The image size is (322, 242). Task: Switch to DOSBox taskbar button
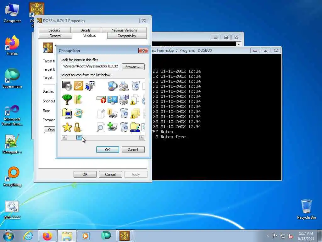click(125, 236)
